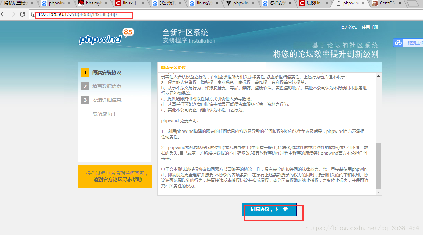Click the 安装成功！ step label
423x235 pixels.
tap(105, 114)
